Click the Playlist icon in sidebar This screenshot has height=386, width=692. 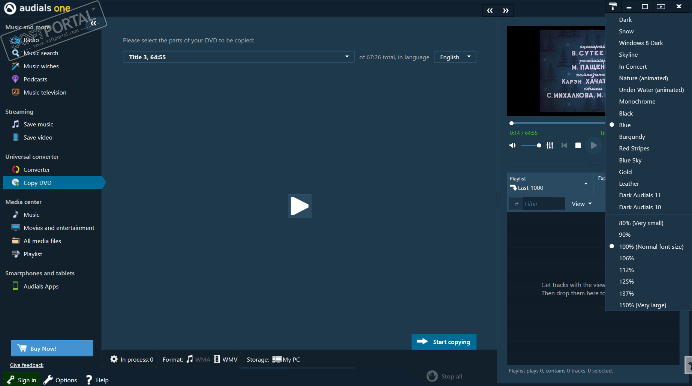pyautogui.click(x=15, y=254)
